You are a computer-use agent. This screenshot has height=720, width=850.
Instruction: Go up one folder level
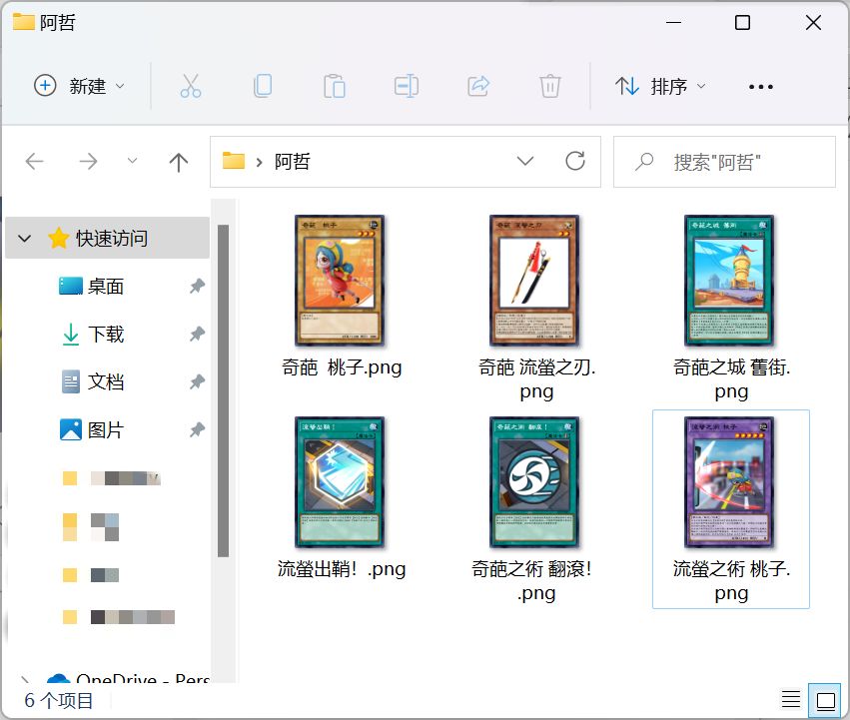coord(179,162)
